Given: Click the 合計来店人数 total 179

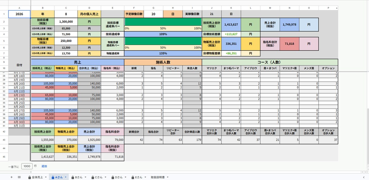Looking at the screenshot, I should coord(192,140).
